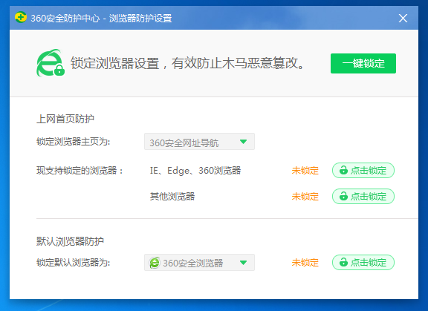
Task: Click 未锁定 status for default browser
Action: click(x=305, y=263)
